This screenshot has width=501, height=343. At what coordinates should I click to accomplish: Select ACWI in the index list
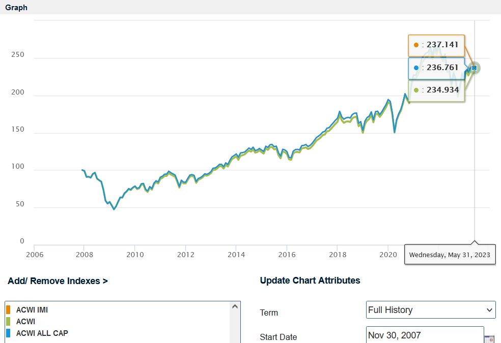25,321
